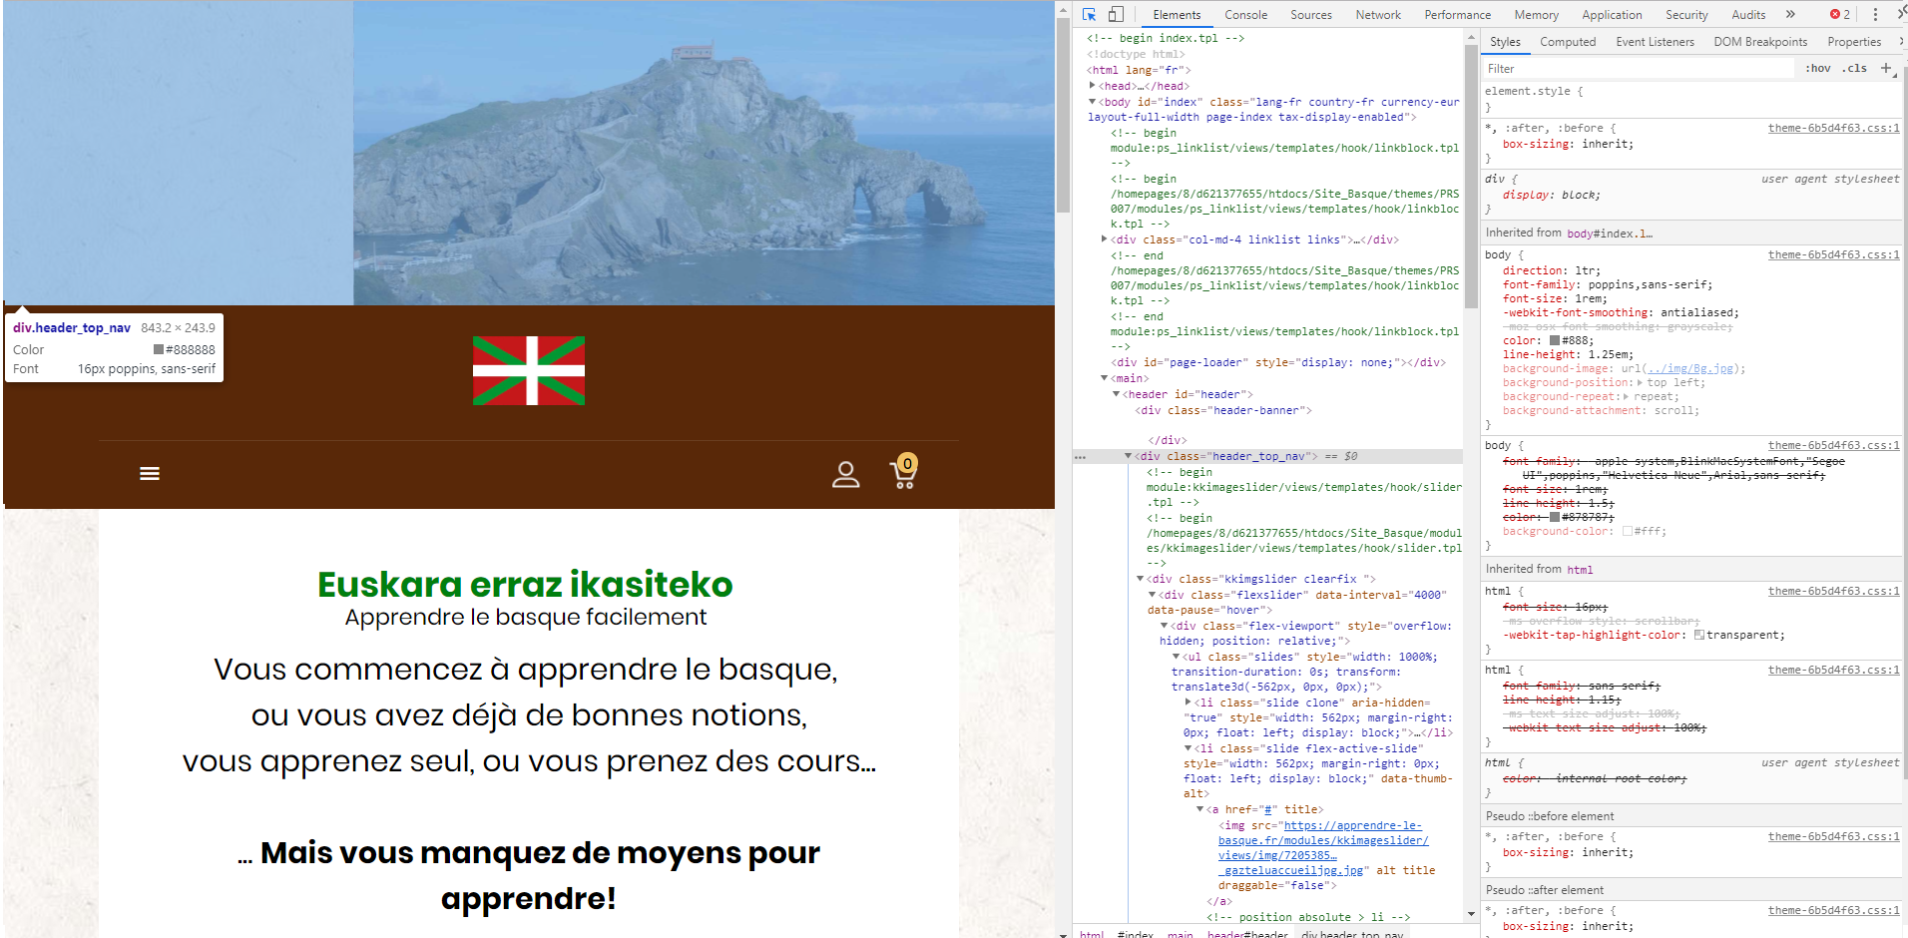Screen dimensions: 1908x938
Task: Select the Performance tab
Action: coord(1457,15)
